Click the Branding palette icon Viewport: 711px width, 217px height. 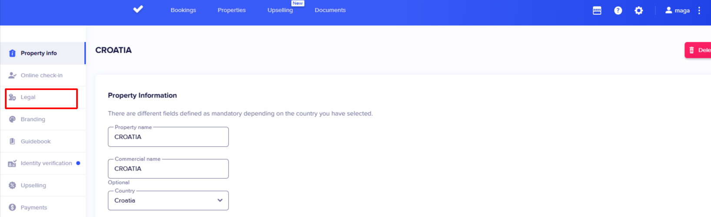click(x=12, y=119)
